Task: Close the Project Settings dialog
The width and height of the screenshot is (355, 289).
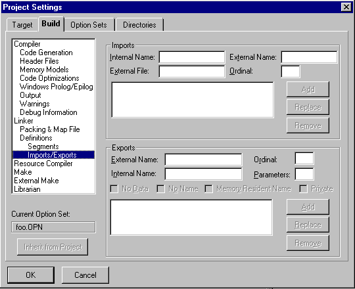Action: click(x=346, y=7)
